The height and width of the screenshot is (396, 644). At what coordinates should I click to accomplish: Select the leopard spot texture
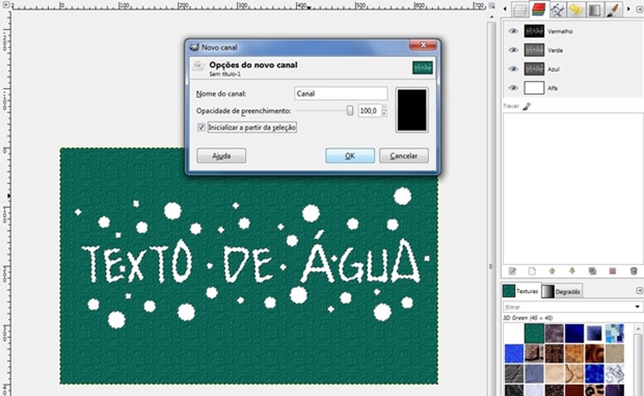pos(594,390)
